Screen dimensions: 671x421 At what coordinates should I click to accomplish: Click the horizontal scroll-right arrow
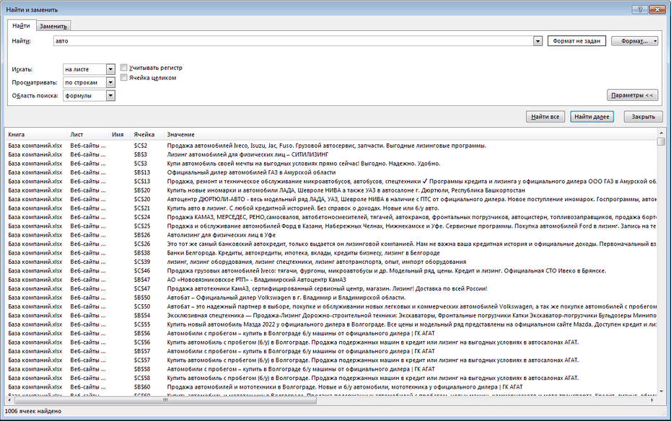pos(652,400)
